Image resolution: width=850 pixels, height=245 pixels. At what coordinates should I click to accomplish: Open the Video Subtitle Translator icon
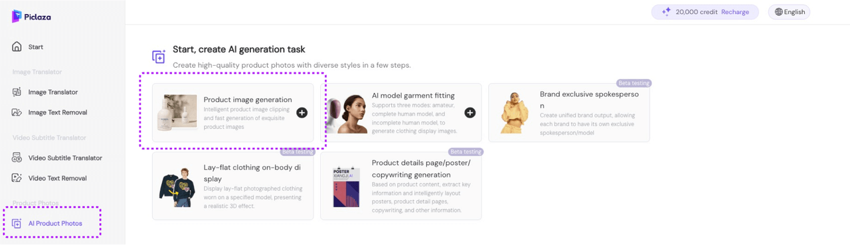(x=17, y=158)
